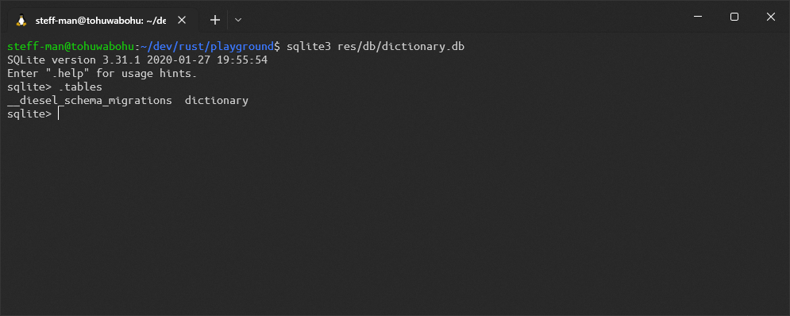Minimize the terminal window
Screen dimensions: 790x316
tap(698, 17)
